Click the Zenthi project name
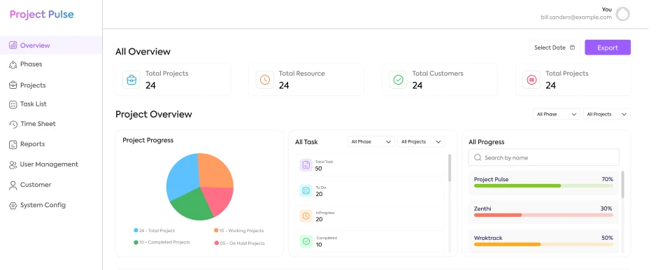672x270 pixels. pos(482,208)
